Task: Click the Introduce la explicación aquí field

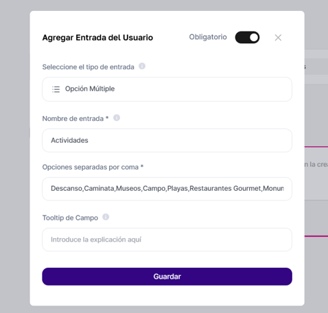Action: [167, 240]
